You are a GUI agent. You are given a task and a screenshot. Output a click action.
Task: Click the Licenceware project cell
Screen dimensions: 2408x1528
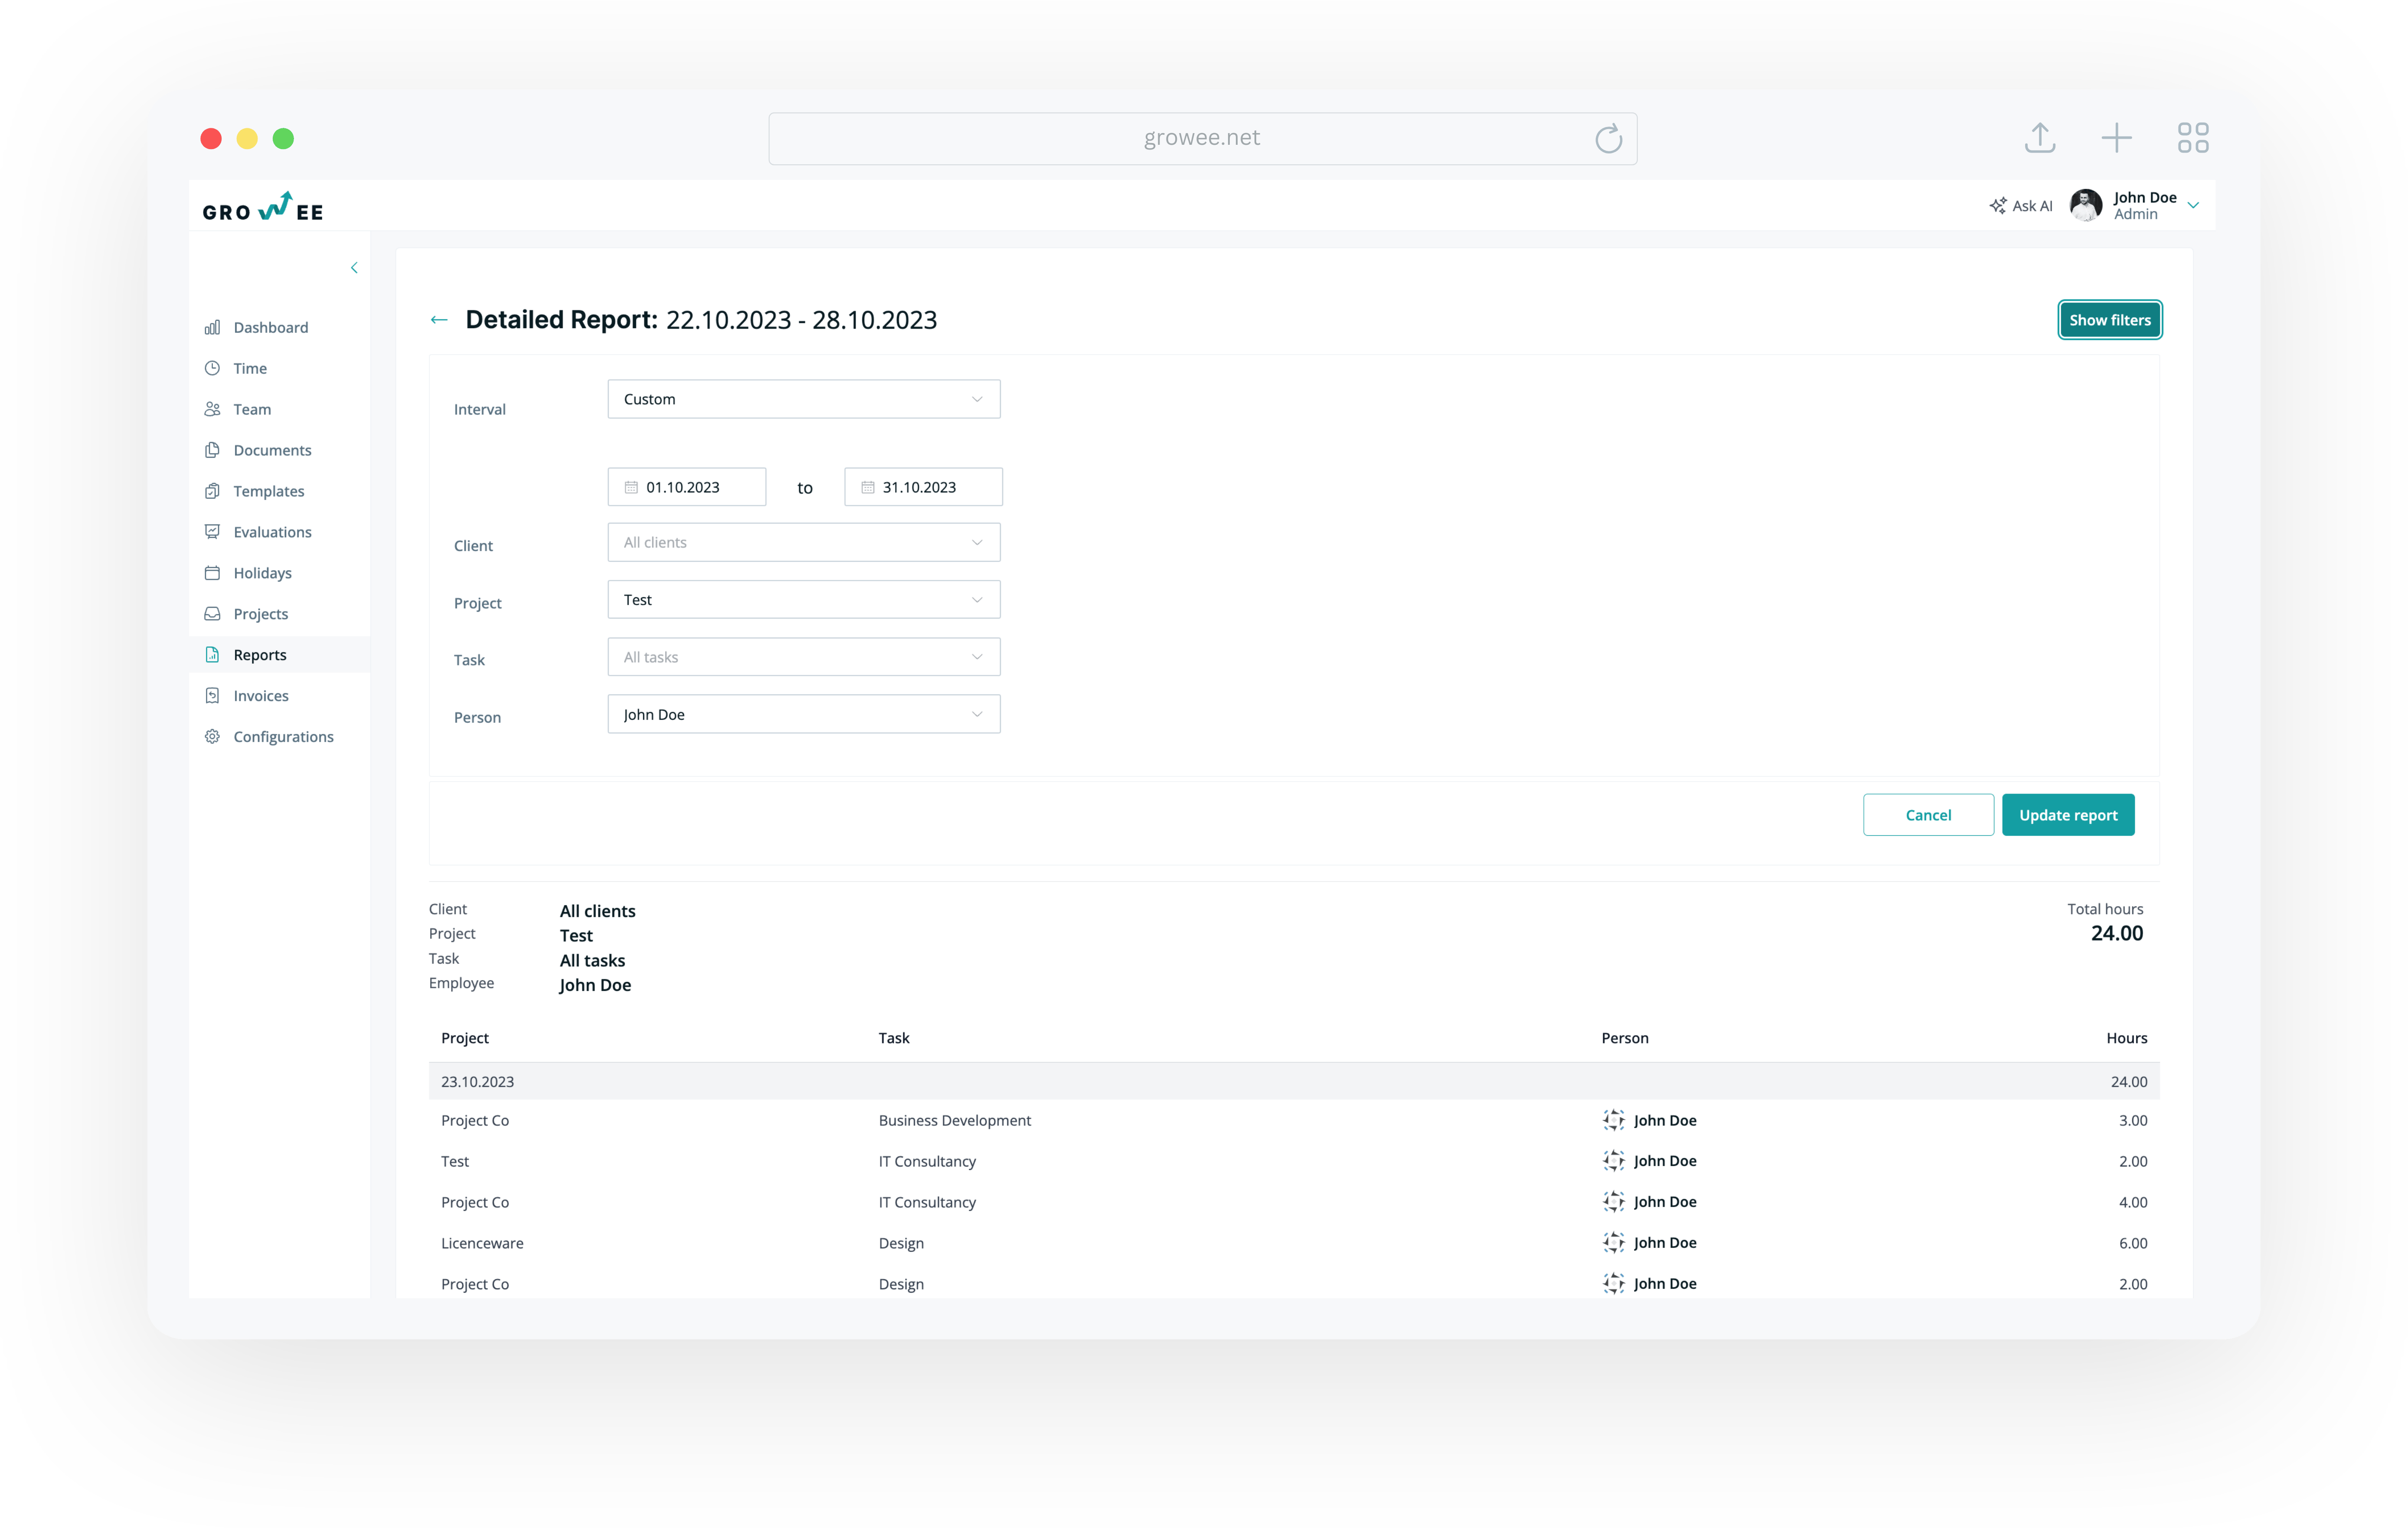point(482,1244)
